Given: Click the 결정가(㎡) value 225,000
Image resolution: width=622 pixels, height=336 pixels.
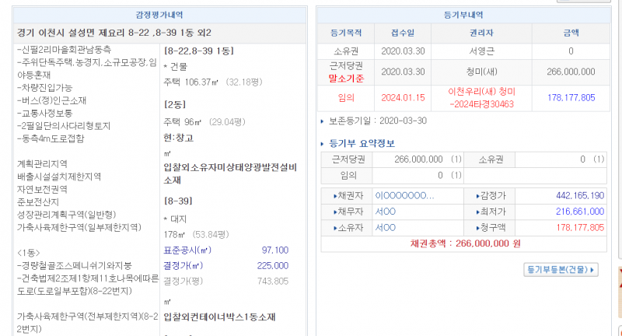Looking at the screenshot, I should click(273, 265).
